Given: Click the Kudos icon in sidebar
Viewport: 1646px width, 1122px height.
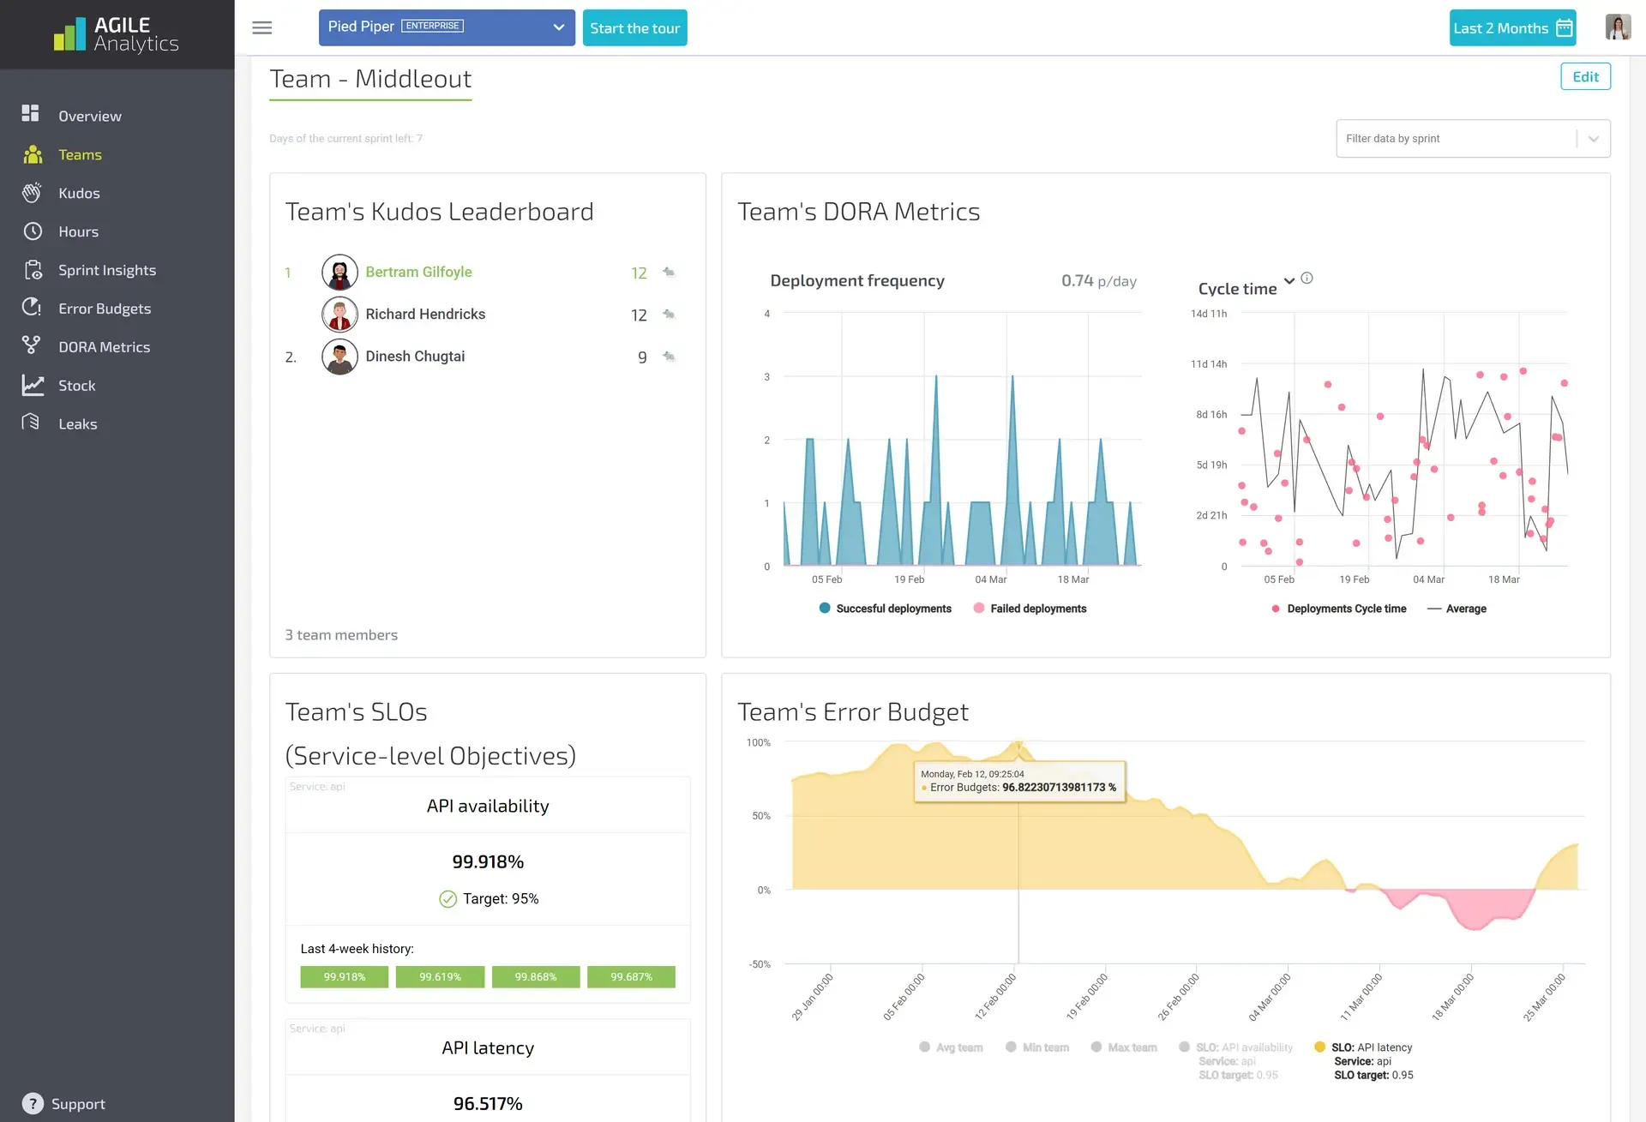Looking at the screenshot, I should coord(31,193).
